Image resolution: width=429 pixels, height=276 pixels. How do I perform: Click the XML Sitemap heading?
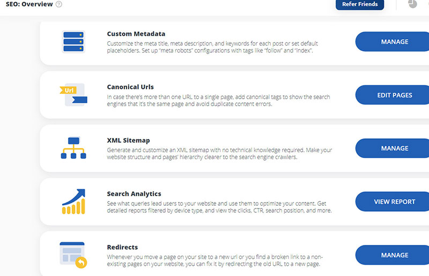tap(128, 140)
